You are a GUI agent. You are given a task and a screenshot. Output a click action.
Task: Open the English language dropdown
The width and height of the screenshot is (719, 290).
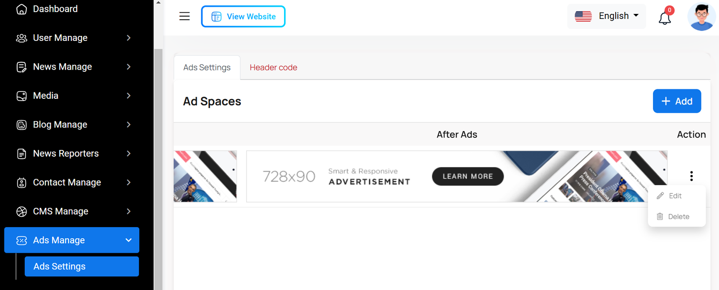[606, 16]
